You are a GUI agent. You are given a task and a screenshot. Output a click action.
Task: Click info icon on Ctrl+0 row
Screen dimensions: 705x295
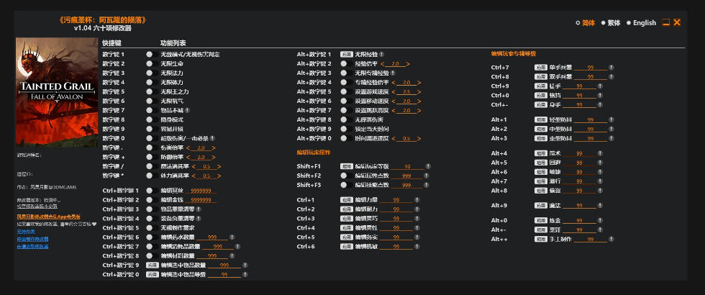pos(600,95)
